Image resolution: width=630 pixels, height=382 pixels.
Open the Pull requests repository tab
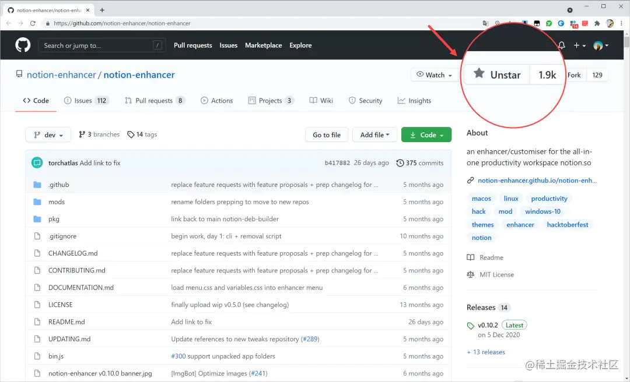pos(155,101)
